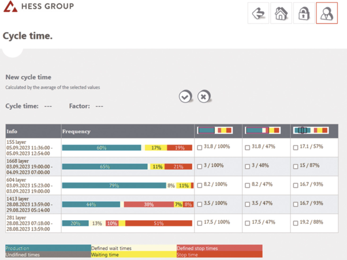Select the 1413 layer info cell
The height and width of the screenshot is (260, 347).
[x=33, y=204]
